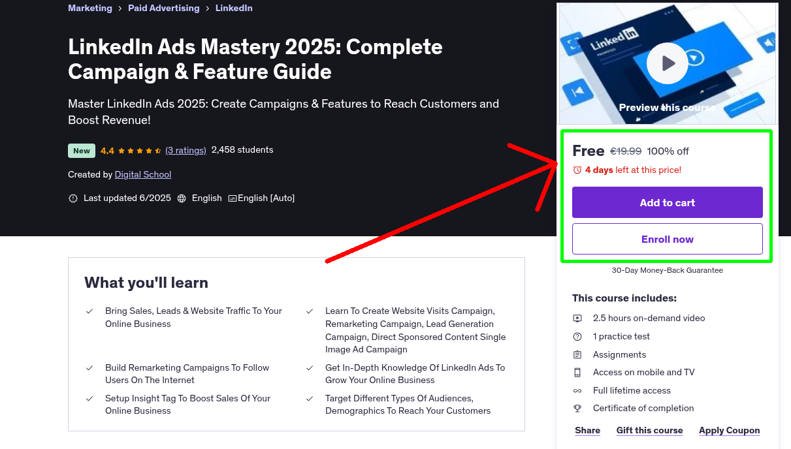791x449 pixels.
Task: Click the star rating row
Action: tap(140, 151)
